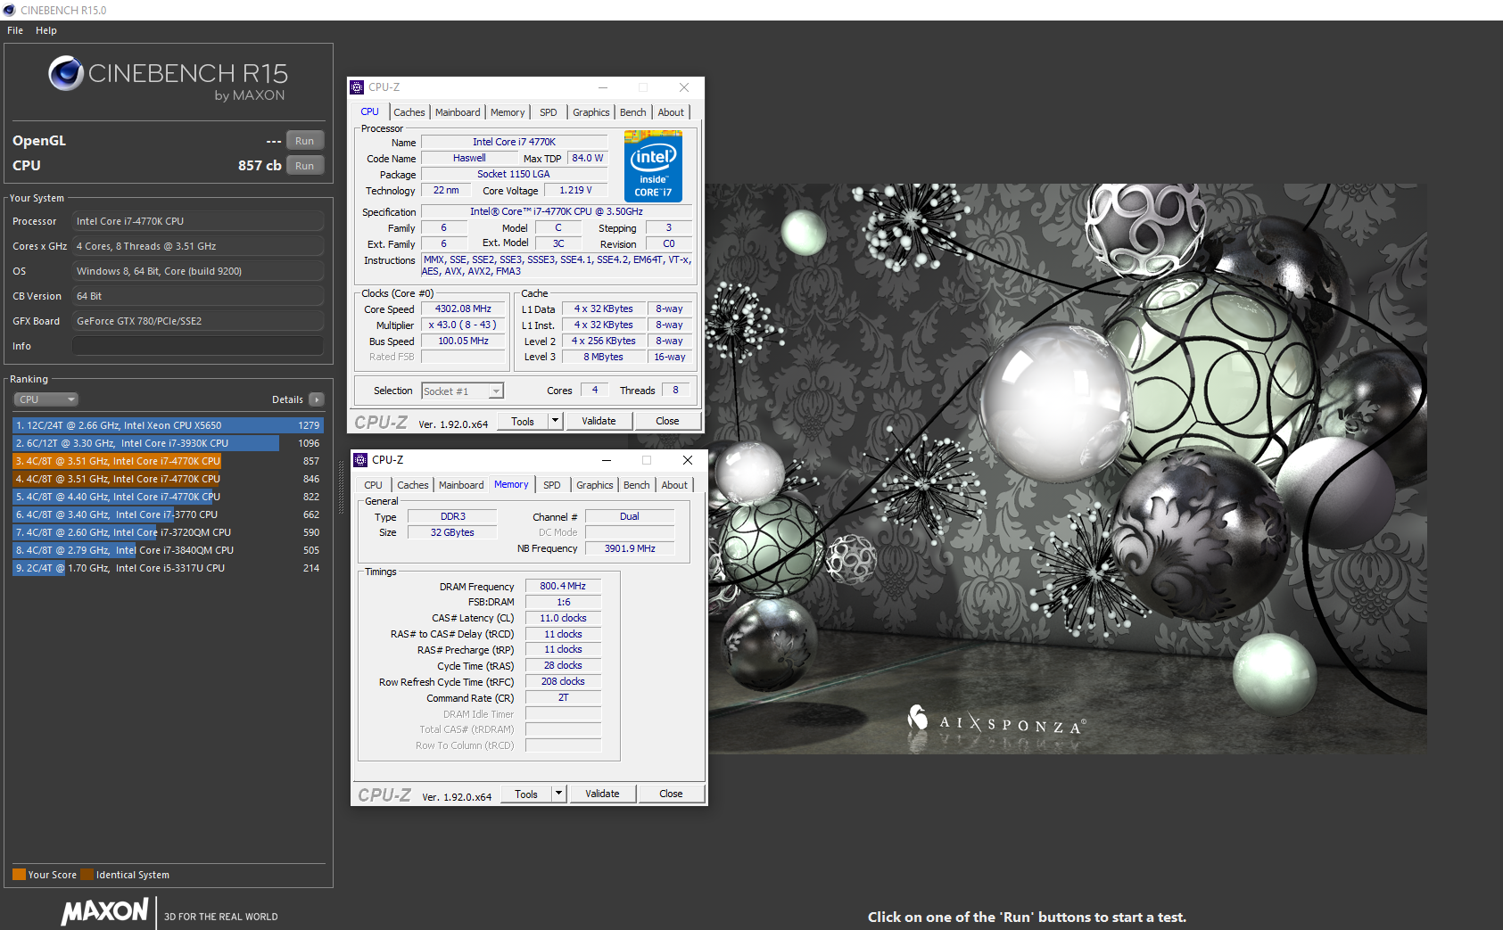Switch to CPU tab in Memory CPU-Z window

(x=374, y=485)
